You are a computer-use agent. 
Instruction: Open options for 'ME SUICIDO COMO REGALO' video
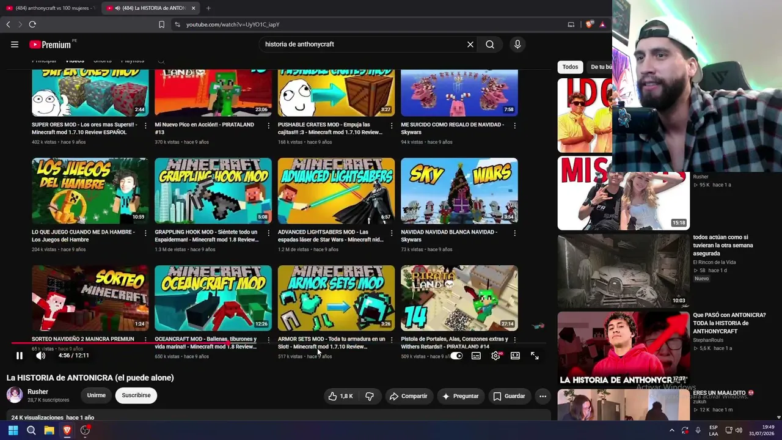(x=514, y=125)
